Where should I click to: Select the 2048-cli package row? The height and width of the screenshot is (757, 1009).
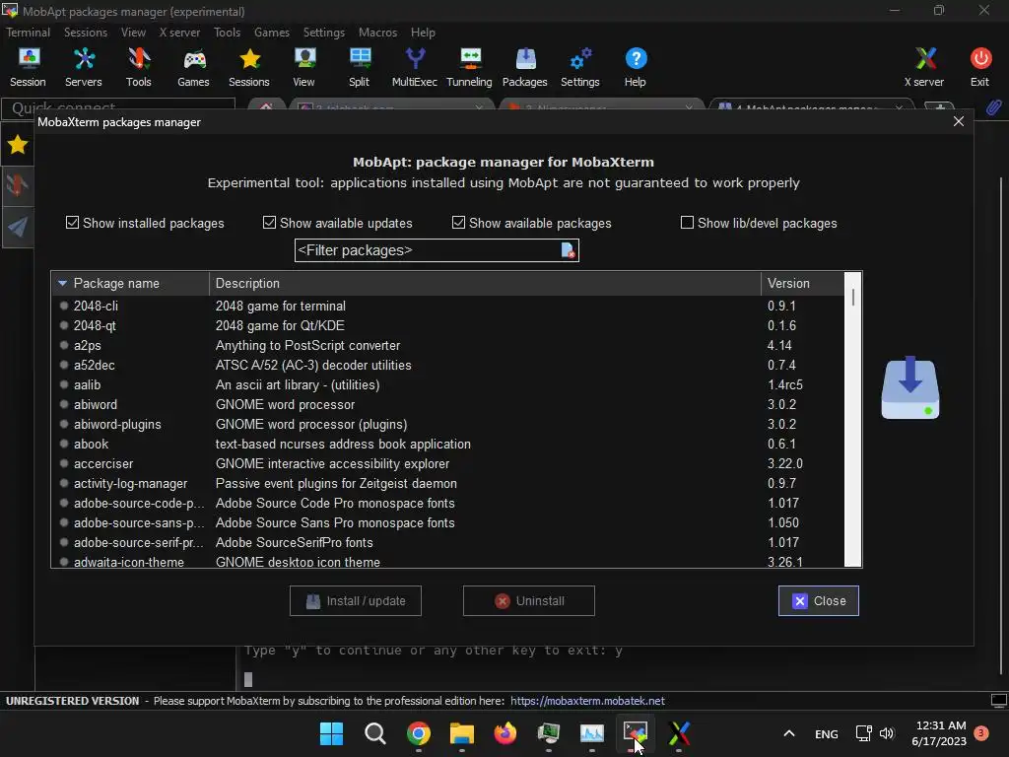point(447,306)
